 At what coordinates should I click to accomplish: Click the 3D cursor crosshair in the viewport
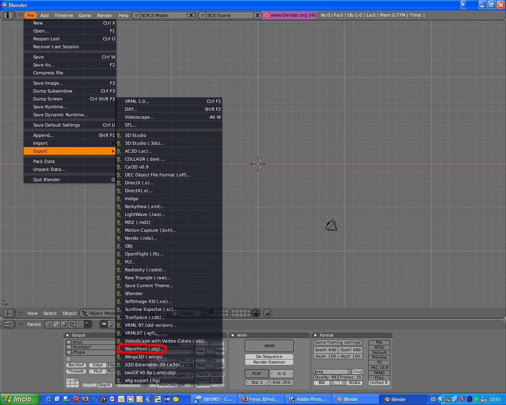pos(258,164)
